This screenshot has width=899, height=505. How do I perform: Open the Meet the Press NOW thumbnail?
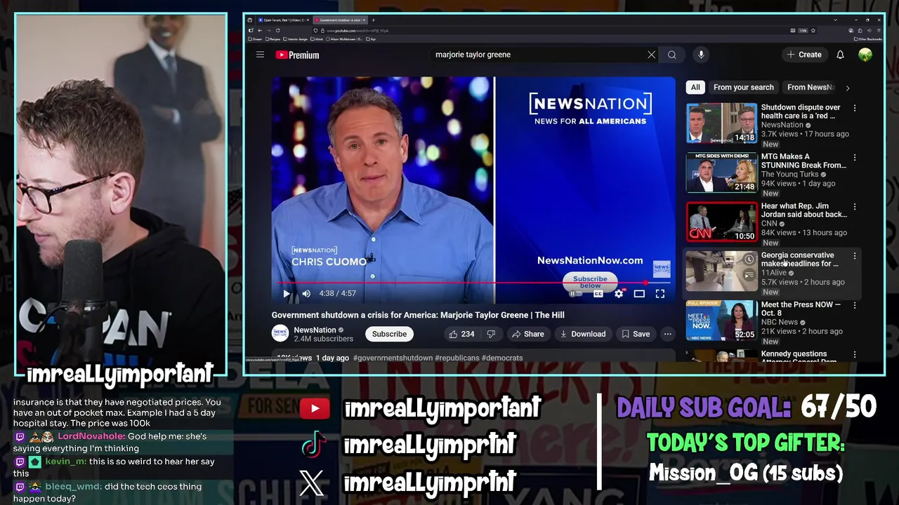tap(721, 321)
